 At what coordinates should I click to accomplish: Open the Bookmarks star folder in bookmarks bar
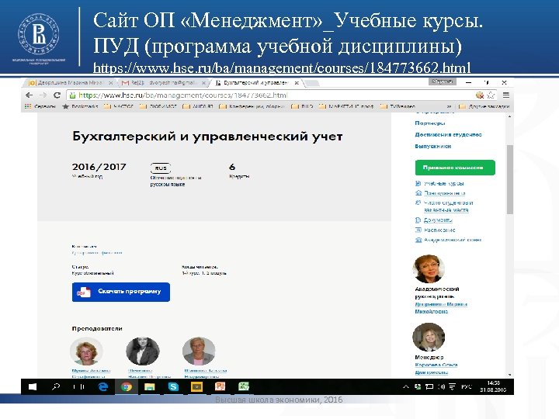(80, 106)
